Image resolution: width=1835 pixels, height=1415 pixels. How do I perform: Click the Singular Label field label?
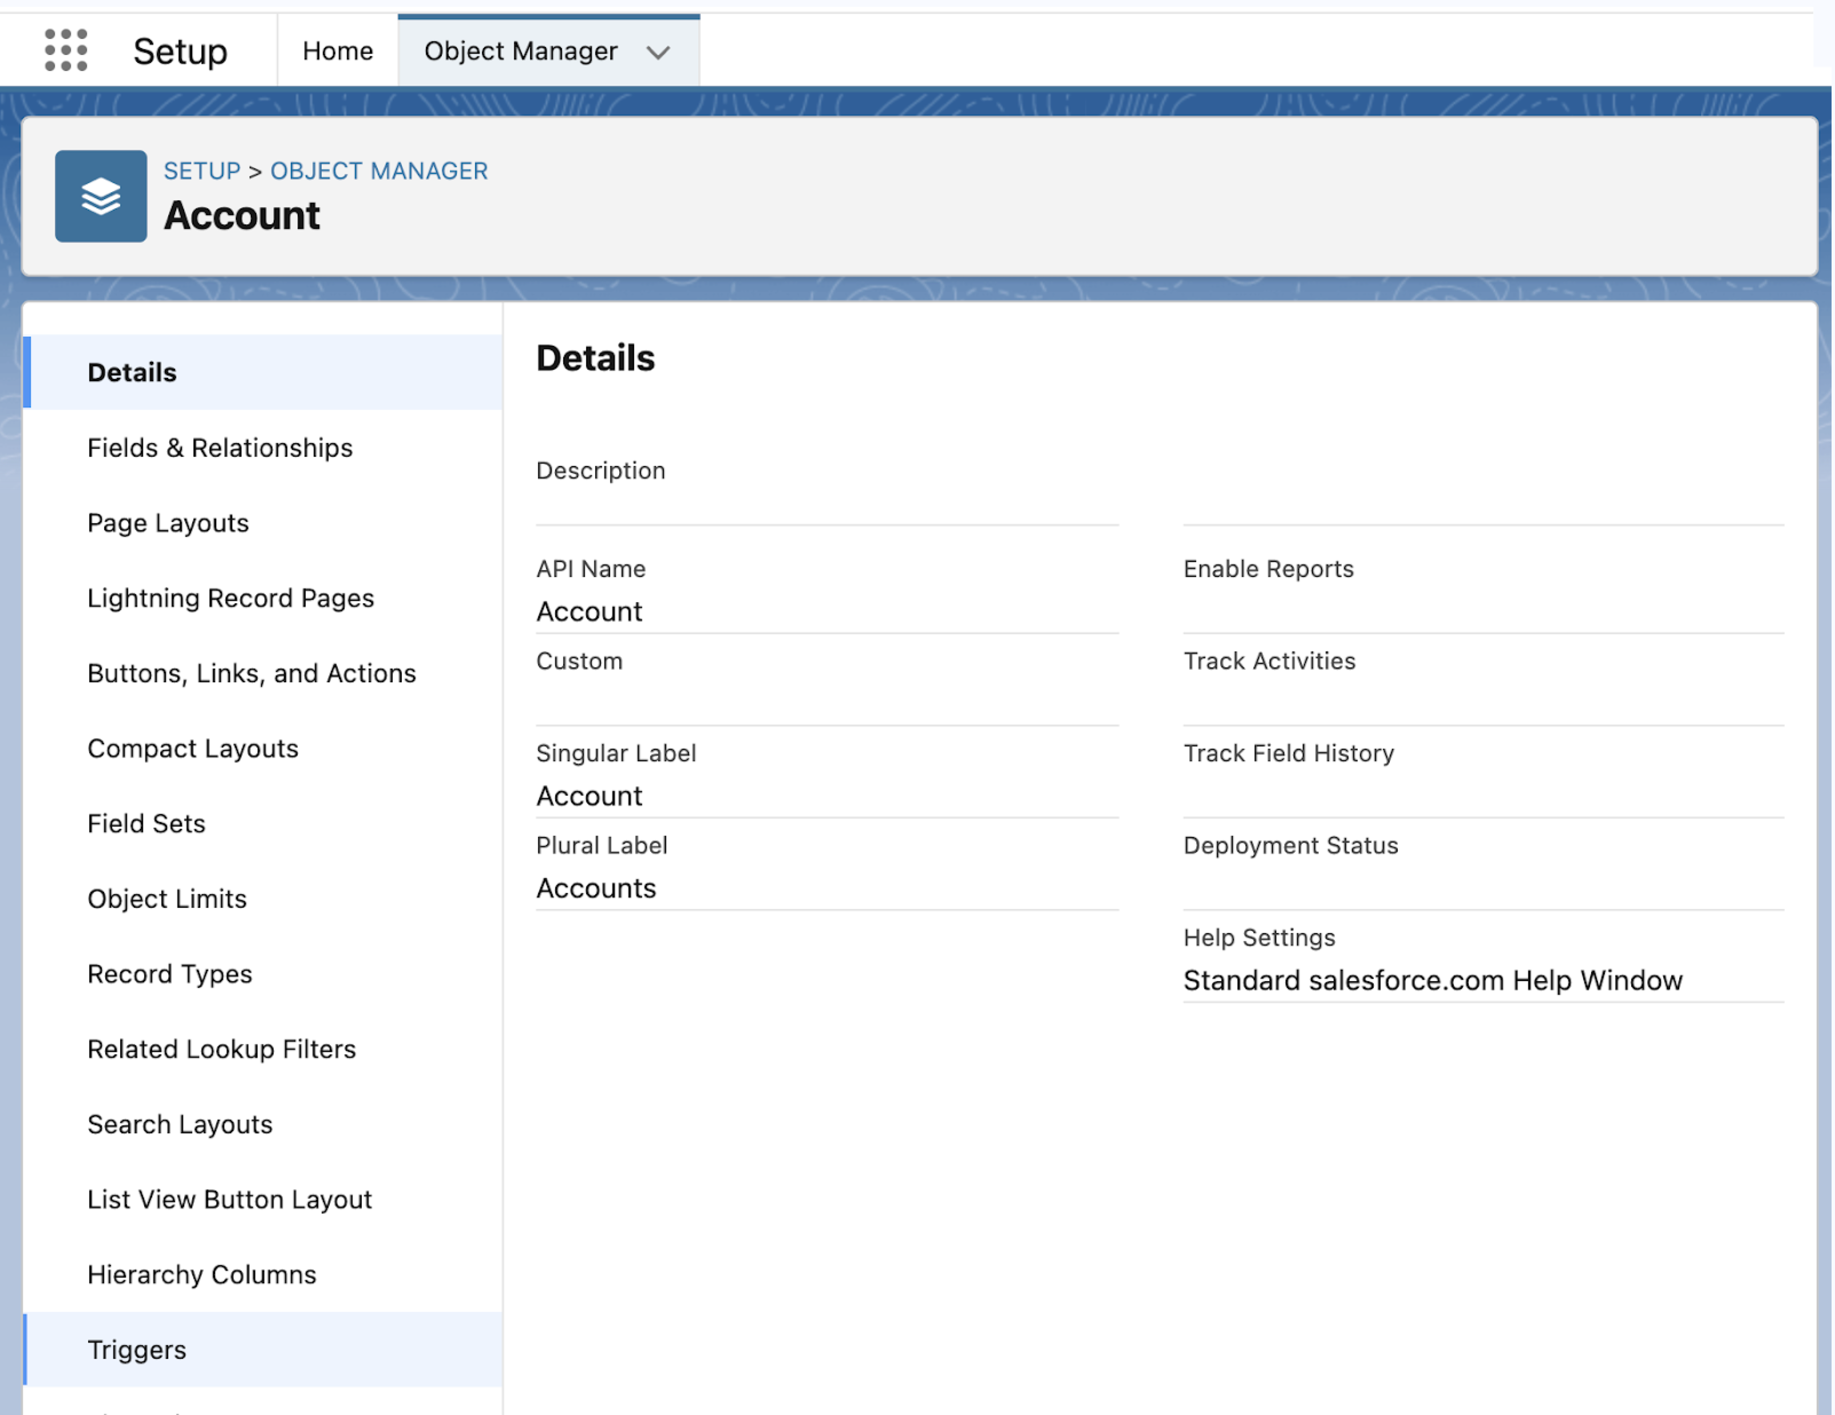click(616, 754)
